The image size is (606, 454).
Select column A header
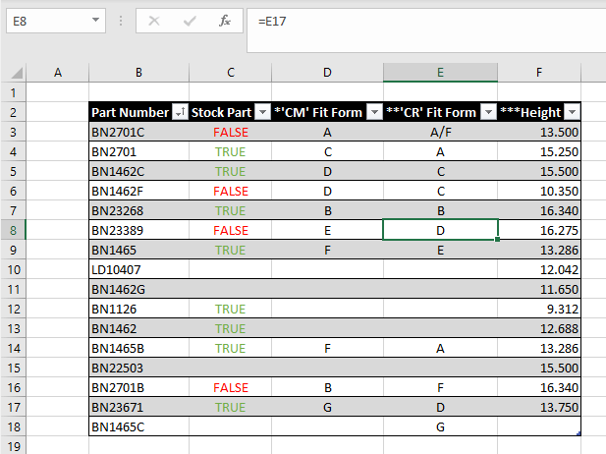(58, 73)
